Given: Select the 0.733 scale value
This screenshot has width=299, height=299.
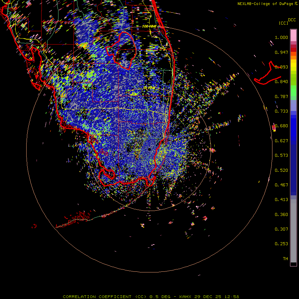Looking at the screenshot, I should 281,111.
